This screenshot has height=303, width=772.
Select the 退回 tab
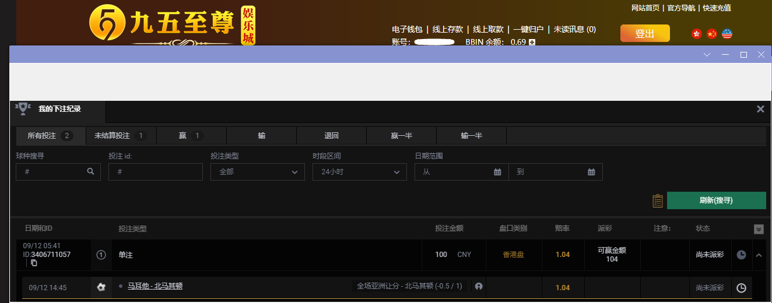[331, 136]
